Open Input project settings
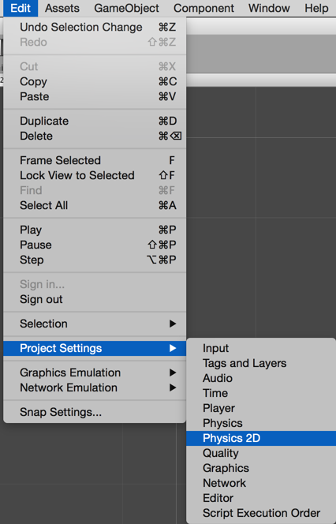The image size is (336, 524). coord(261,348)
